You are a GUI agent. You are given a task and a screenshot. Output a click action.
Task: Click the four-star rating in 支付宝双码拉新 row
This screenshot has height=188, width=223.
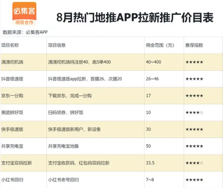point(194,163)
